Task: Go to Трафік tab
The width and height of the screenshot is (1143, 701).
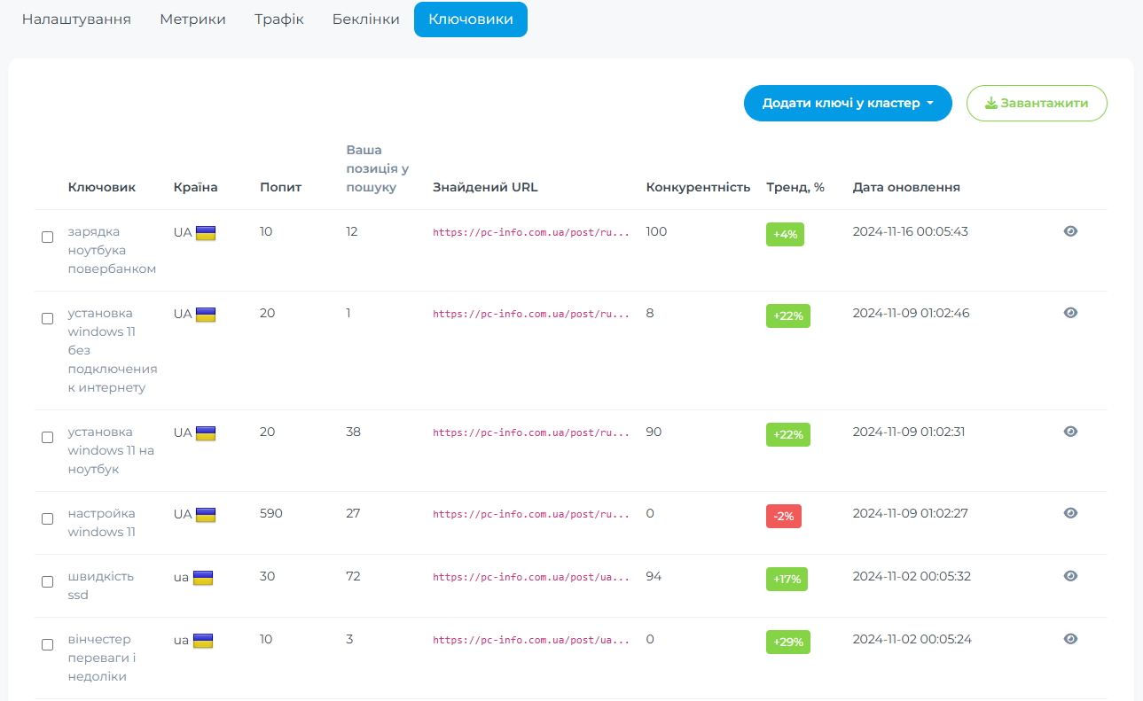Action: 278,19
